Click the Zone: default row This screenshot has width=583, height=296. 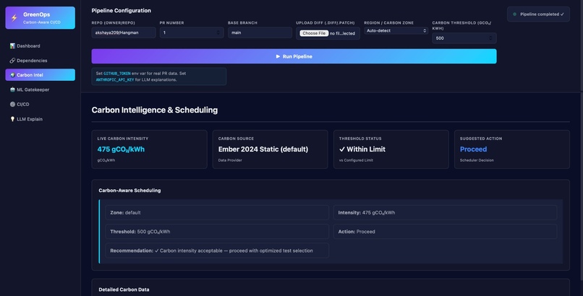click(217, 212)
